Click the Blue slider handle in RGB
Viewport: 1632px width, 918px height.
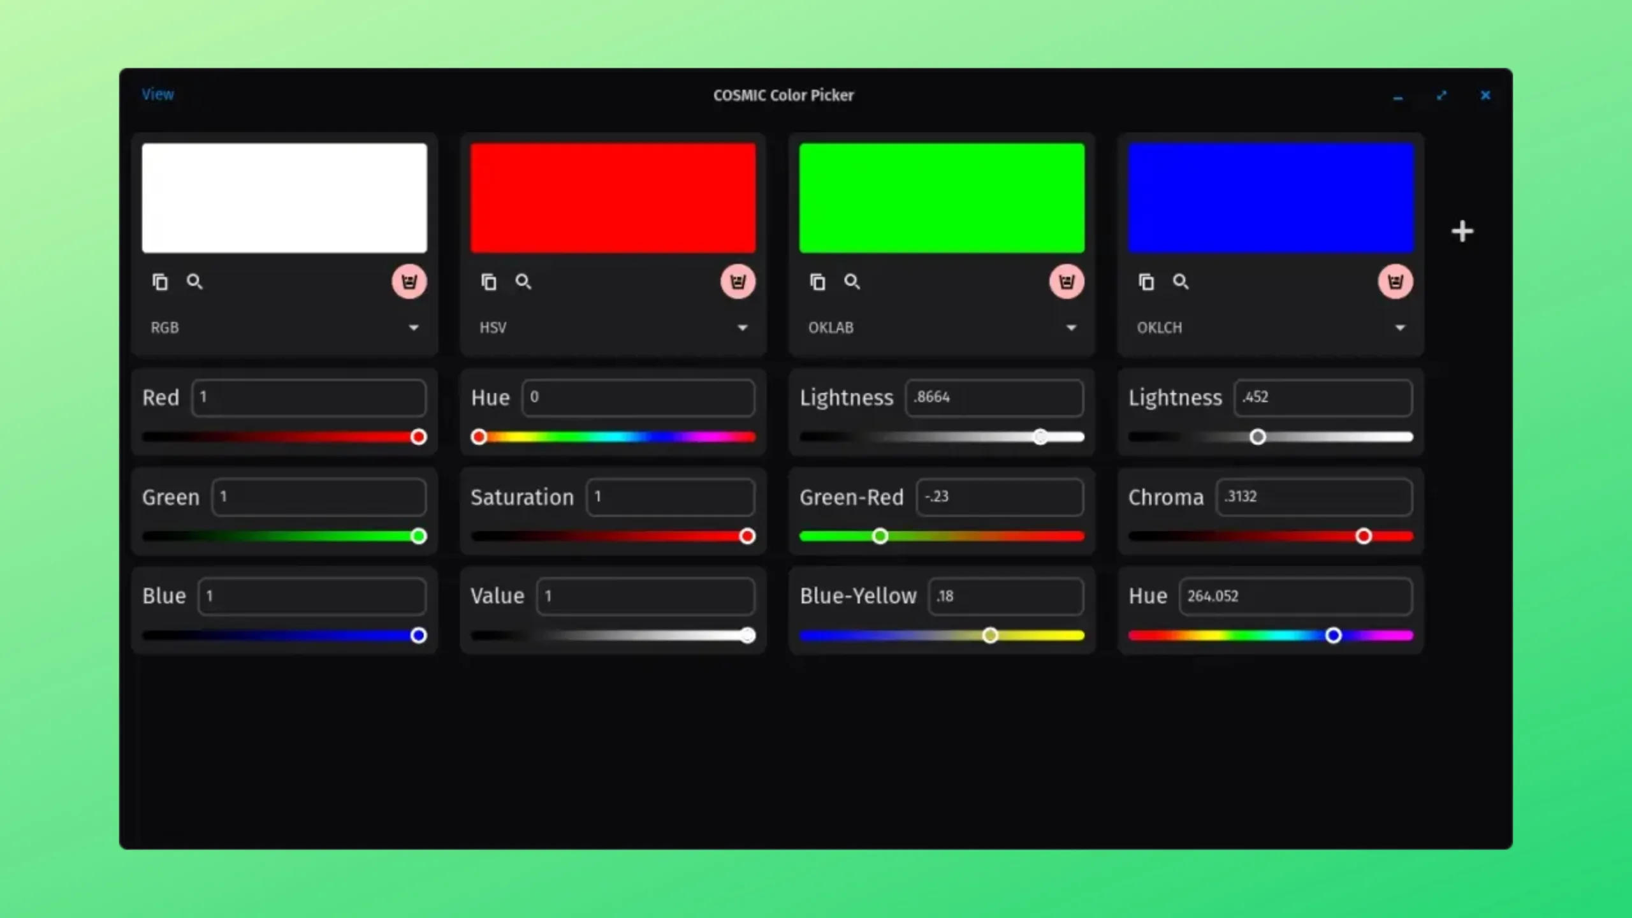[419, 636]
